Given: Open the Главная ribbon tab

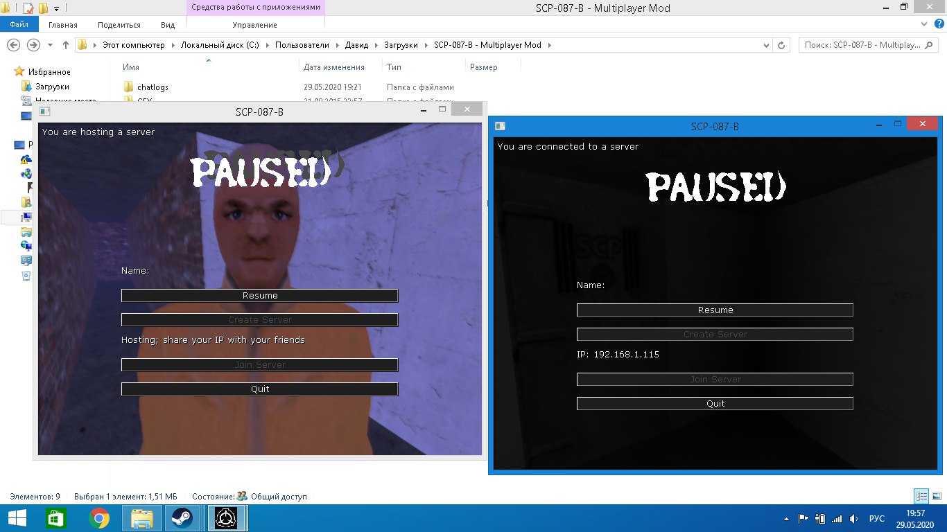Looking at the screenshot, I should [63, 25].
